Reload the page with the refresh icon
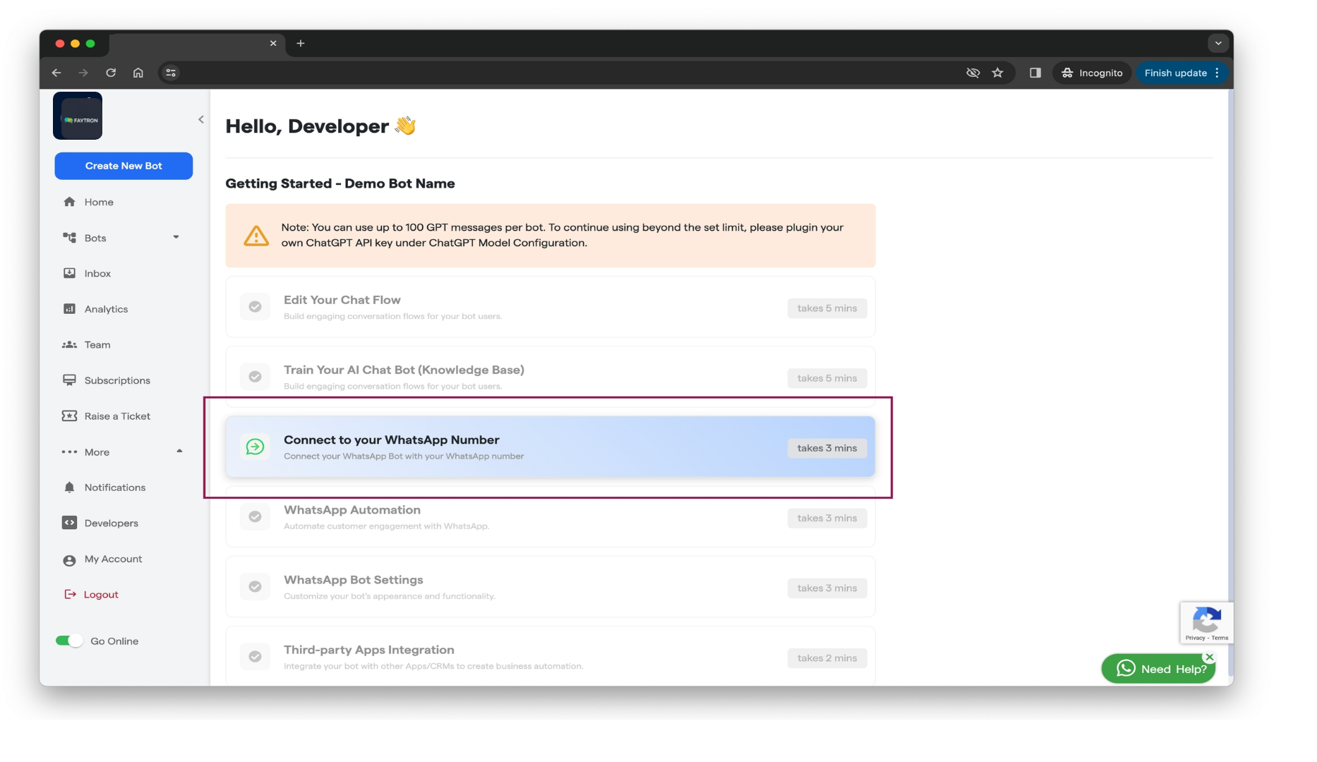The height and width of the screenshot is (762, 1317). tap(111, 73)
